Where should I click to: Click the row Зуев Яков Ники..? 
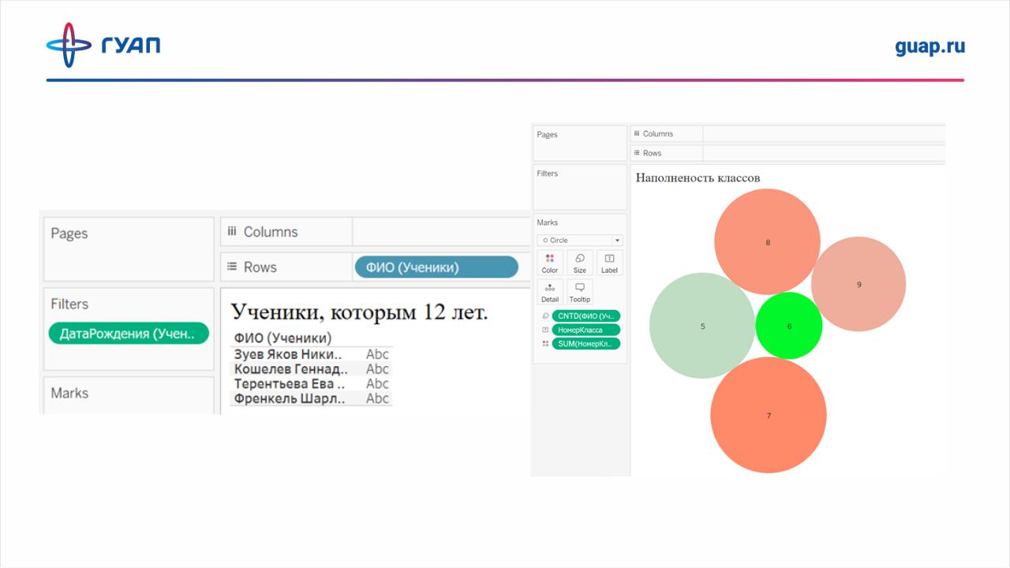pyautogui.click(x=288, y=354)
